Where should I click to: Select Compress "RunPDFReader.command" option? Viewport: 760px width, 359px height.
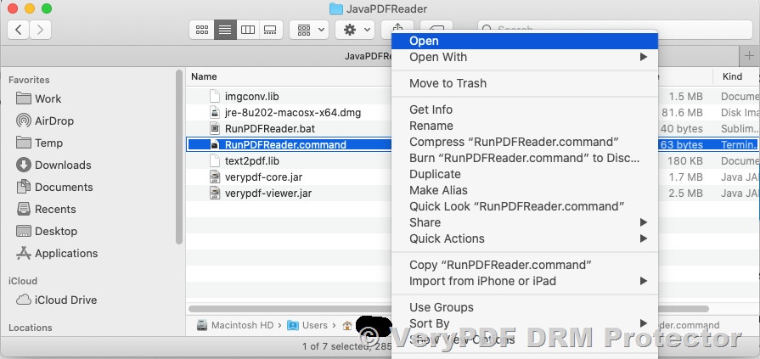(x=513, y=142)
